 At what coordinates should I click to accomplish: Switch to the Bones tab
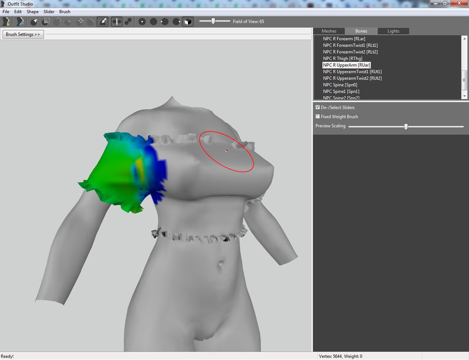pos(361,31)
